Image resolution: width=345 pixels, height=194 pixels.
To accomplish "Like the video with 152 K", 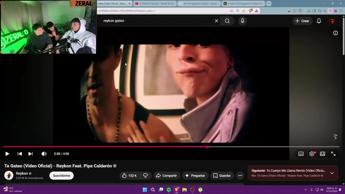I will coord(129,176).
